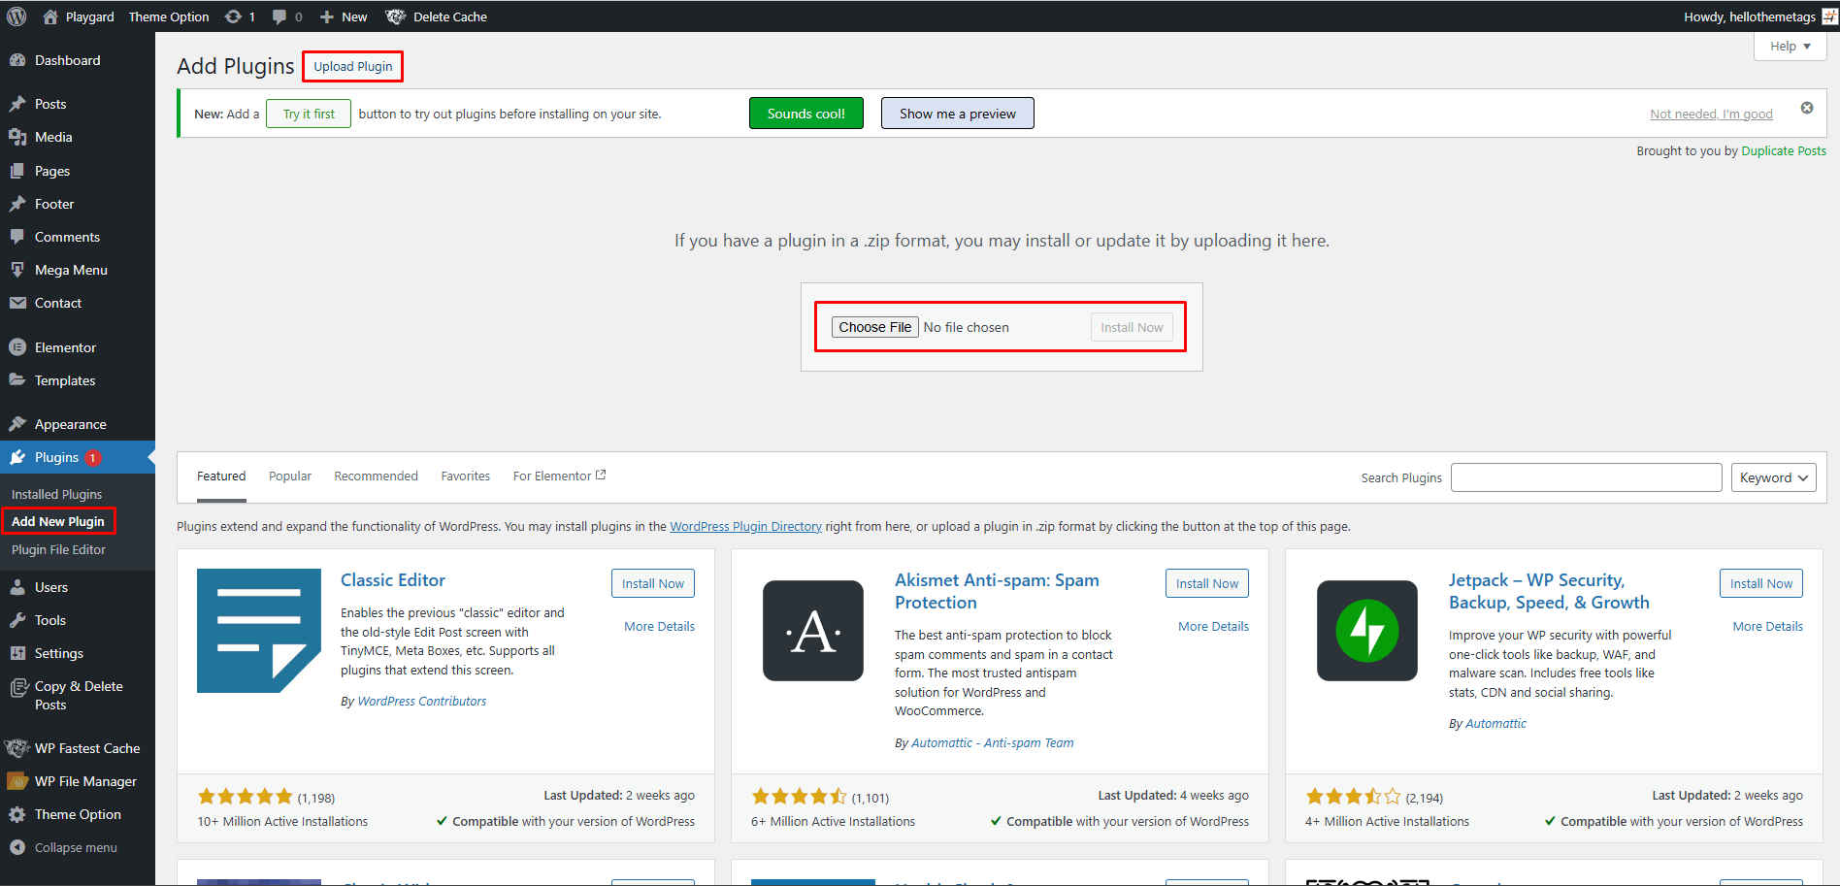Click Install Now for Akismet Anti-spam
The width and height of the screenshot is (1840, 886).
click(1207, 583)
